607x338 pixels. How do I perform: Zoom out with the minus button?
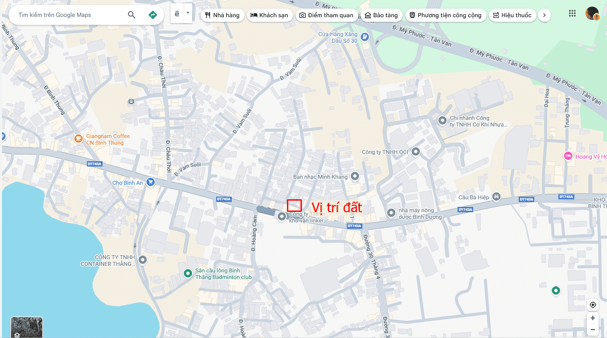pos(593,330)
